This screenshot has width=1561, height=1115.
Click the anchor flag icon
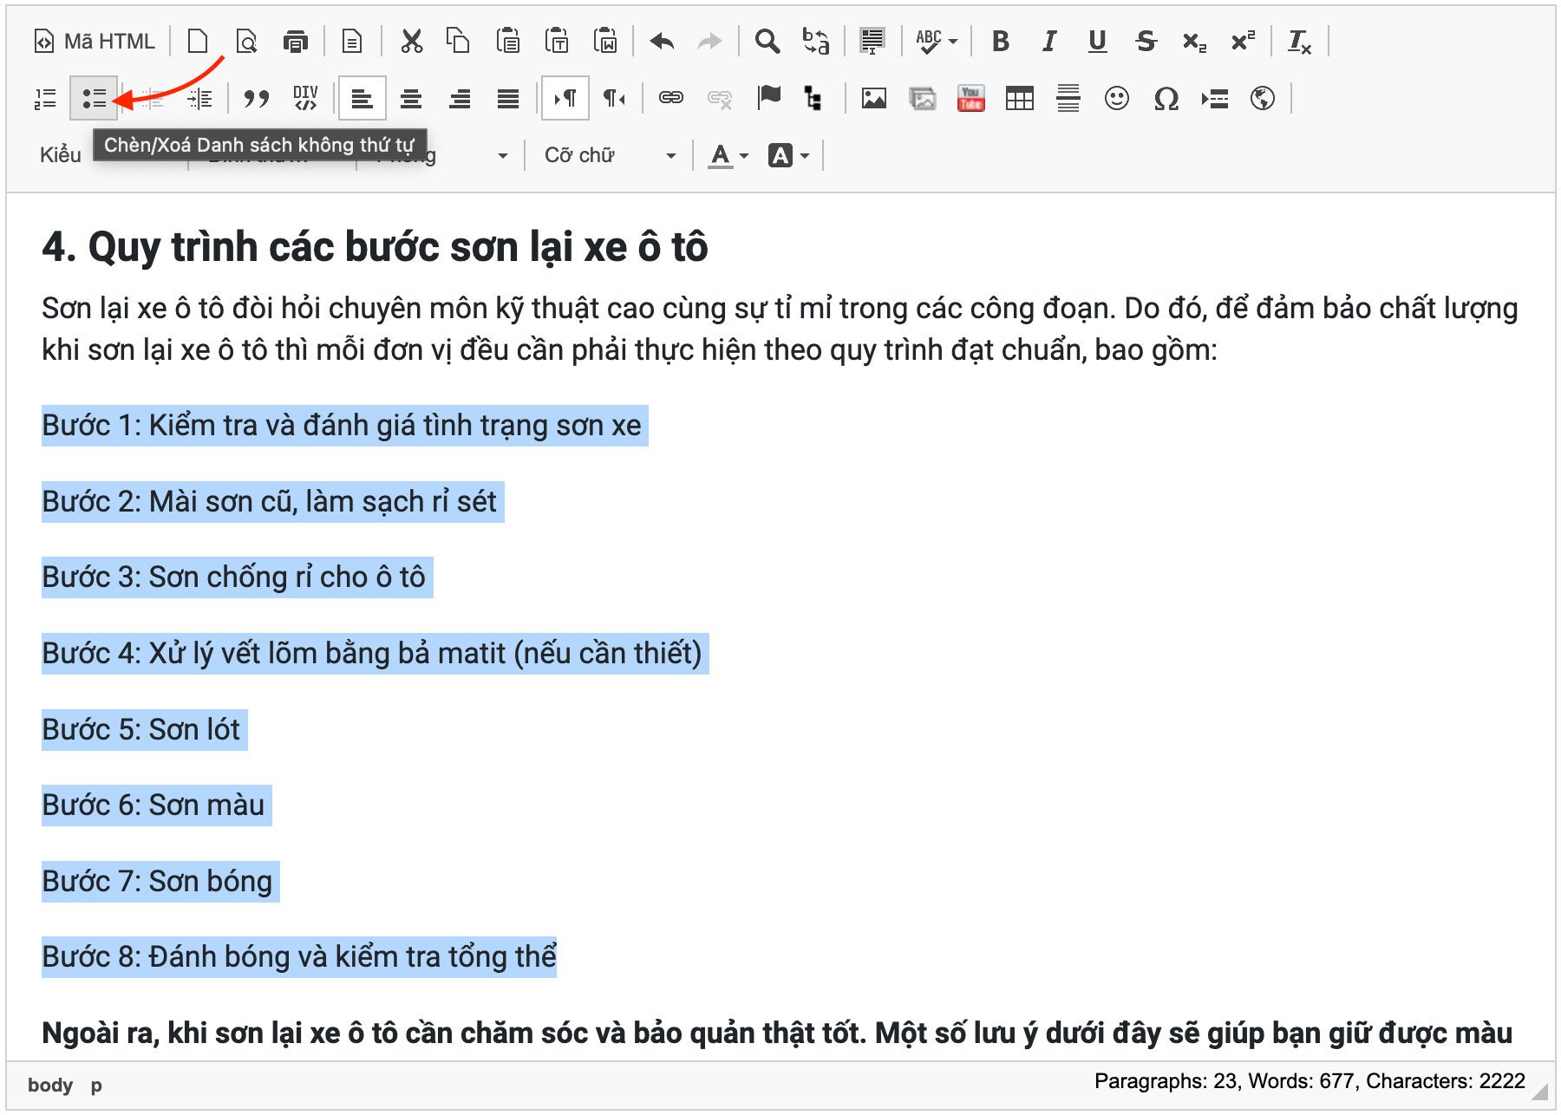[x=768, y=99]
